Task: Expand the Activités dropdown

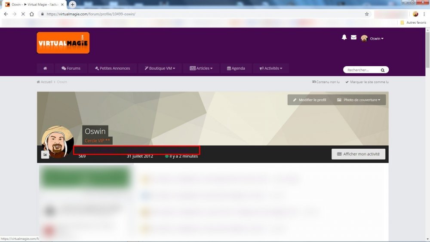Action: tap(271, 68)
